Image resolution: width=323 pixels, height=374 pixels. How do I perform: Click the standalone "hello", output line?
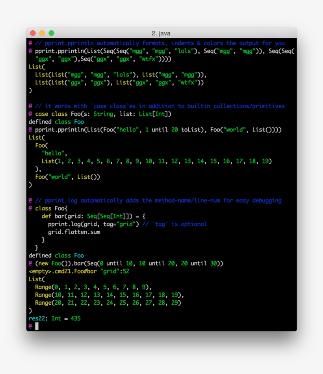point(55,153)
